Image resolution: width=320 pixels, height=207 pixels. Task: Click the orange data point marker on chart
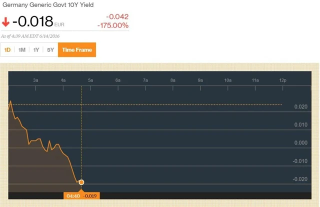[x=81, y=182]
